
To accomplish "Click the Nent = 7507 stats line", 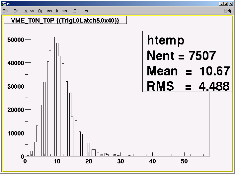I will (181, 55).
